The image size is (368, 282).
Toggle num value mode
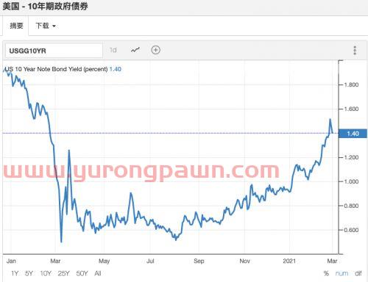(x=342, y=273)
